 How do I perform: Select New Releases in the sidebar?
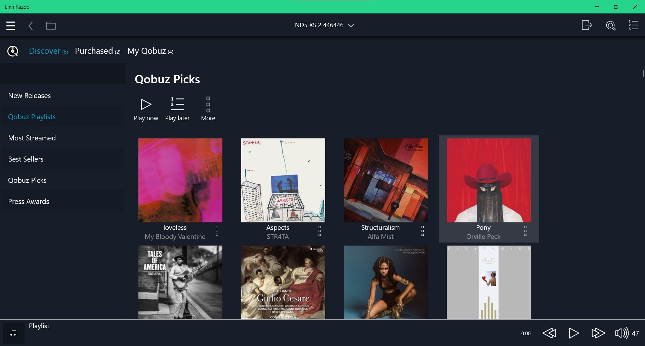click(30, 96)
